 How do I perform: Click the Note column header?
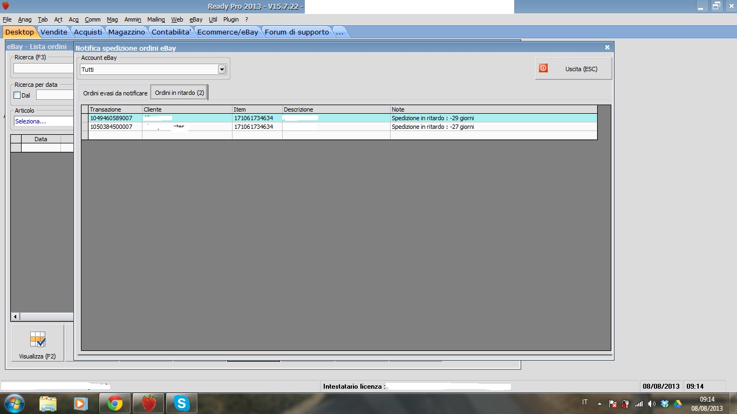pyautogui.click(x=494, y=109)
